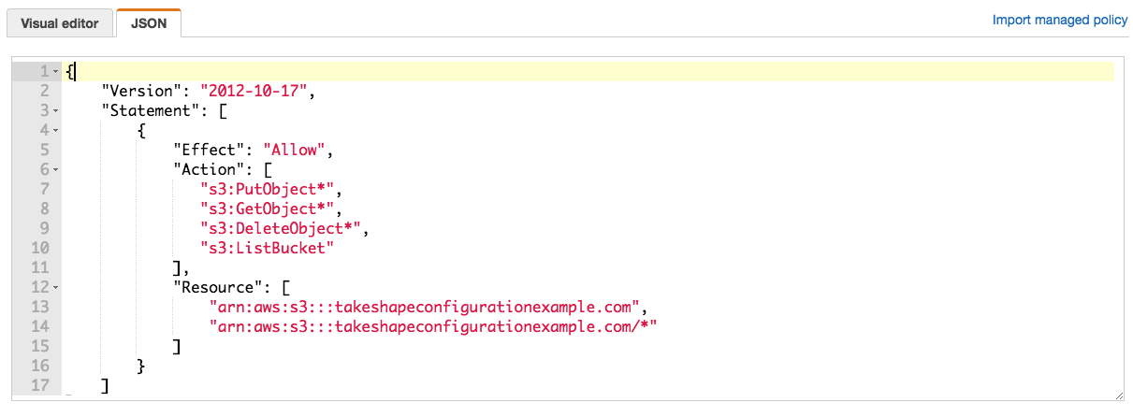The image size is (1133, 417).
Task: Switch to the Visual editor tab
Action: [60, 23]
